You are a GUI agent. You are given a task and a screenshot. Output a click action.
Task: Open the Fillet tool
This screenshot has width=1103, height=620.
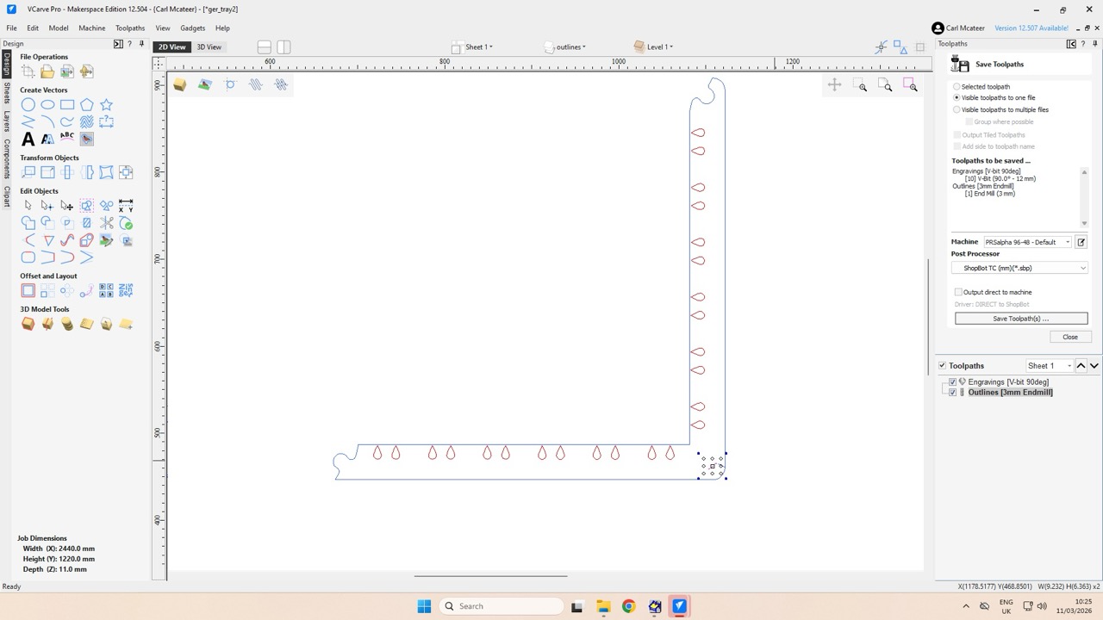(28, 257)
